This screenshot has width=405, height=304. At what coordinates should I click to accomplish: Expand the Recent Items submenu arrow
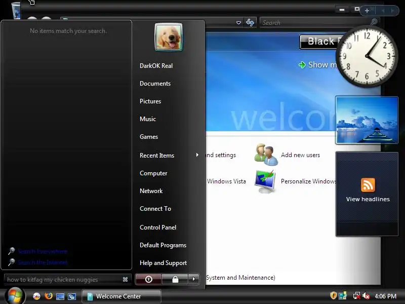tap(197, 155)
